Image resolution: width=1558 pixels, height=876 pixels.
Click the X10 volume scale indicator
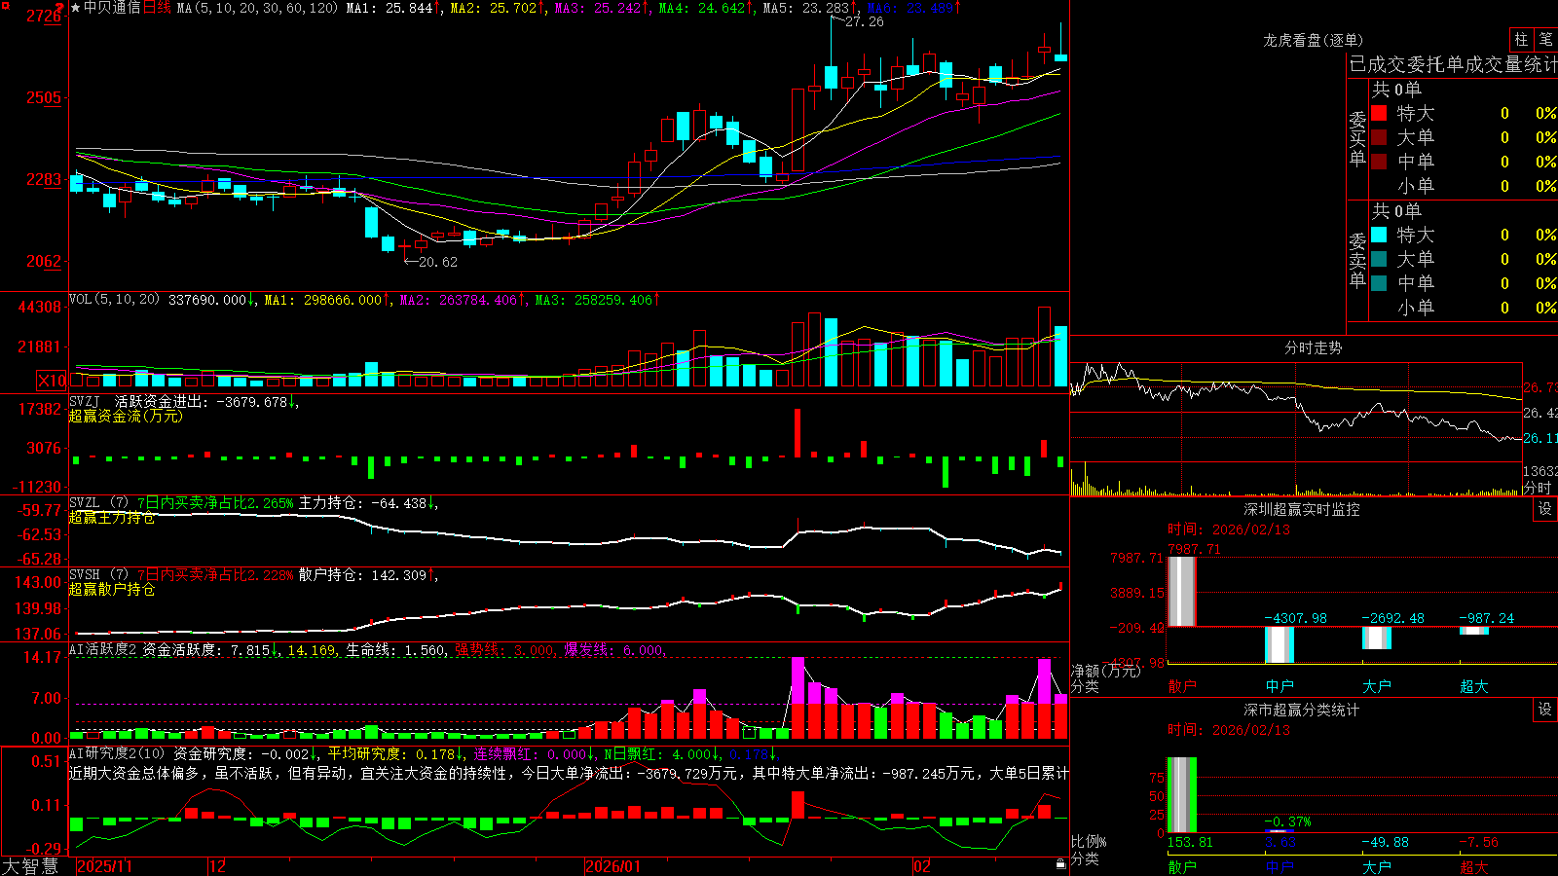coord(52,381)
